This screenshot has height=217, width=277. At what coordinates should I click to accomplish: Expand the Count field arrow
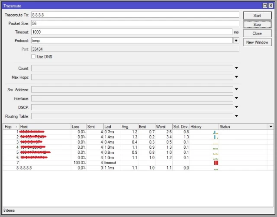(236, 68)
